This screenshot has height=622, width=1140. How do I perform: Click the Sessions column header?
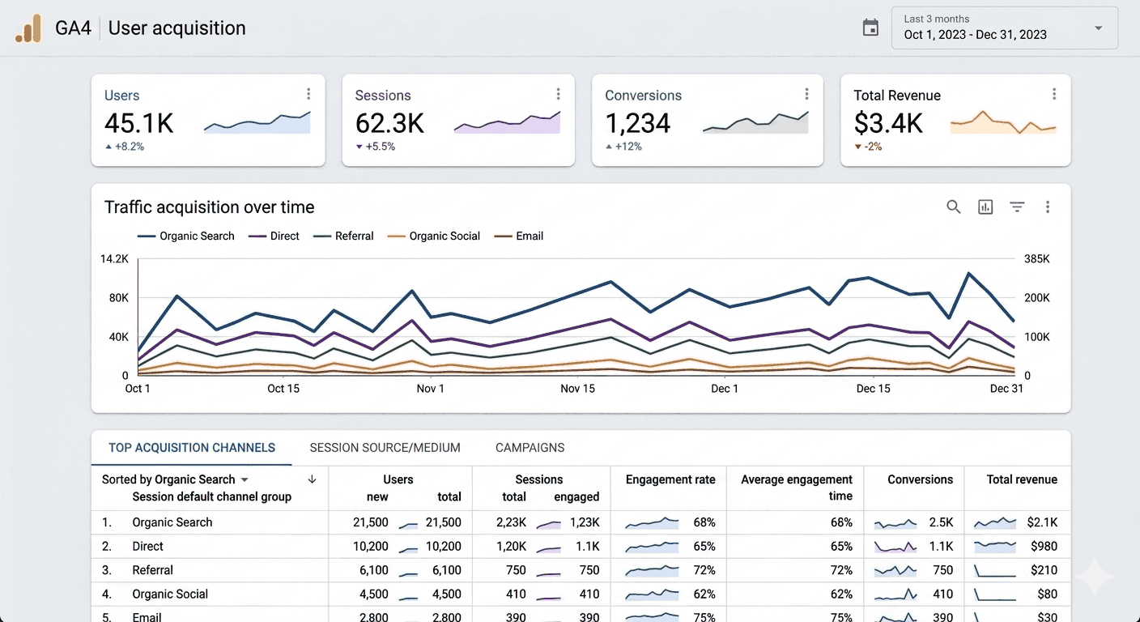[539, 479]
